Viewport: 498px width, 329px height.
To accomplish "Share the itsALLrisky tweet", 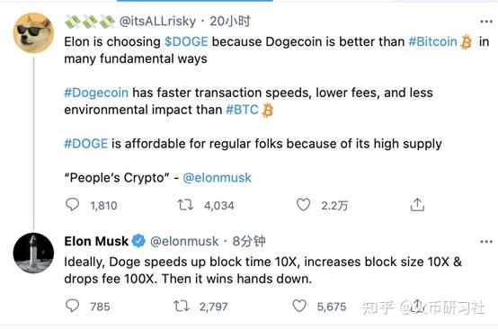I will pos(417,205).
